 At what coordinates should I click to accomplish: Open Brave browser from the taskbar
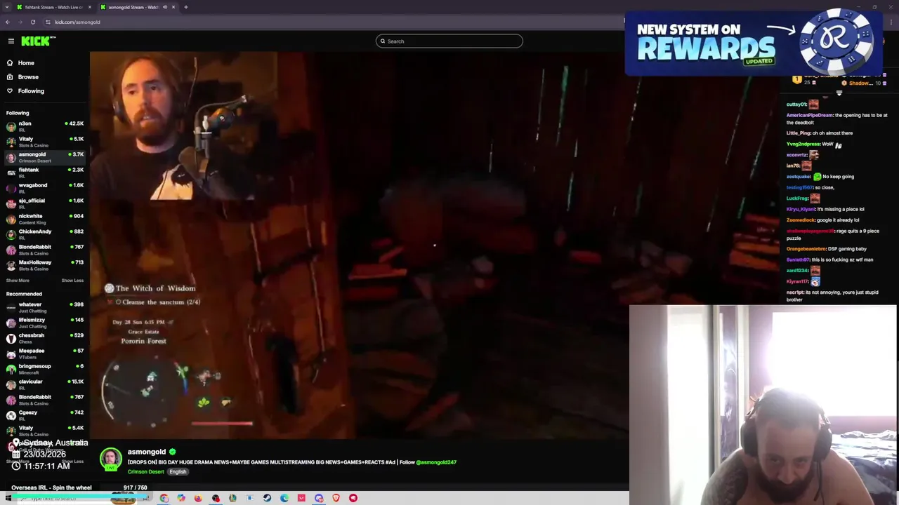pos(336,498)
